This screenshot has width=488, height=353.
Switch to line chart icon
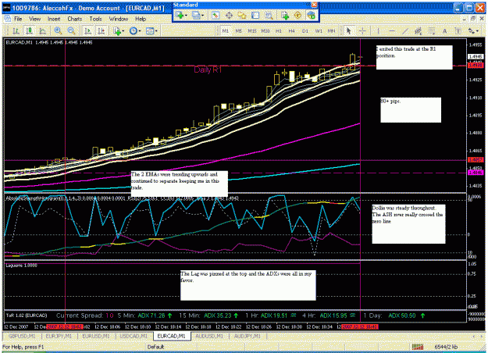tap(42, 30)
